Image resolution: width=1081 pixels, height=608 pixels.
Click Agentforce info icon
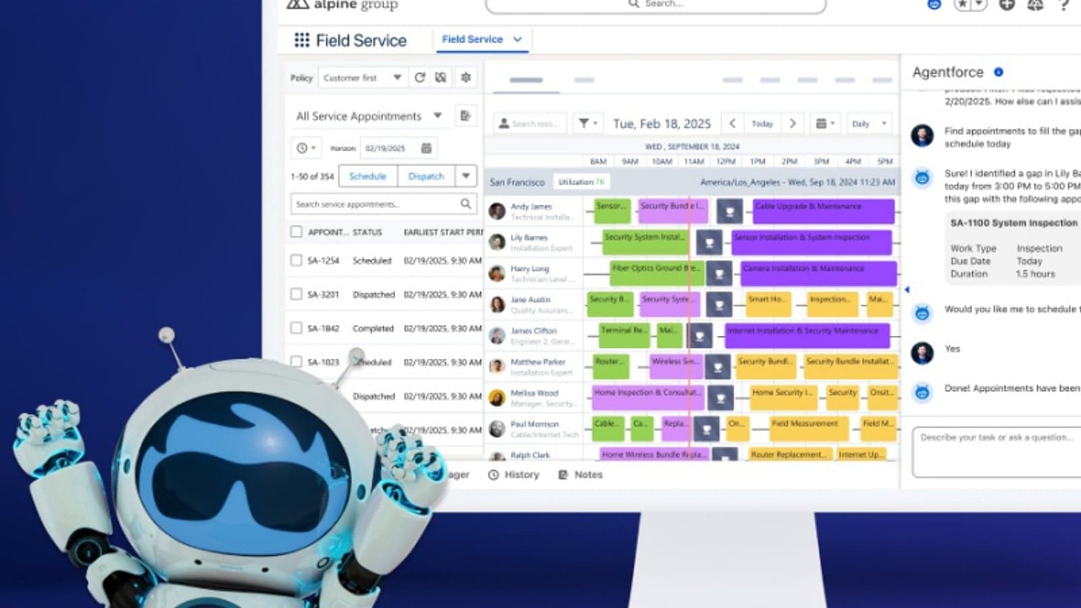(x=998, y=72)
